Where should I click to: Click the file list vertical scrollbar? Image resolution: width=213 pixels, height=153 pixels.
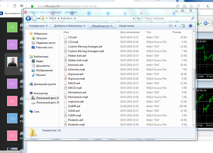(194, 89)
